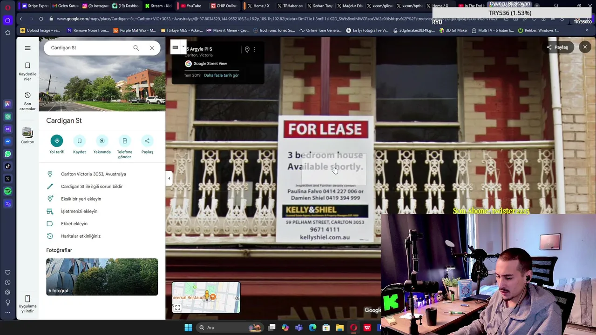Click the Paylaş button on Street View
The width and height of the screenshot is (596, 335).
pyautogui.click(x=557, y=47)
